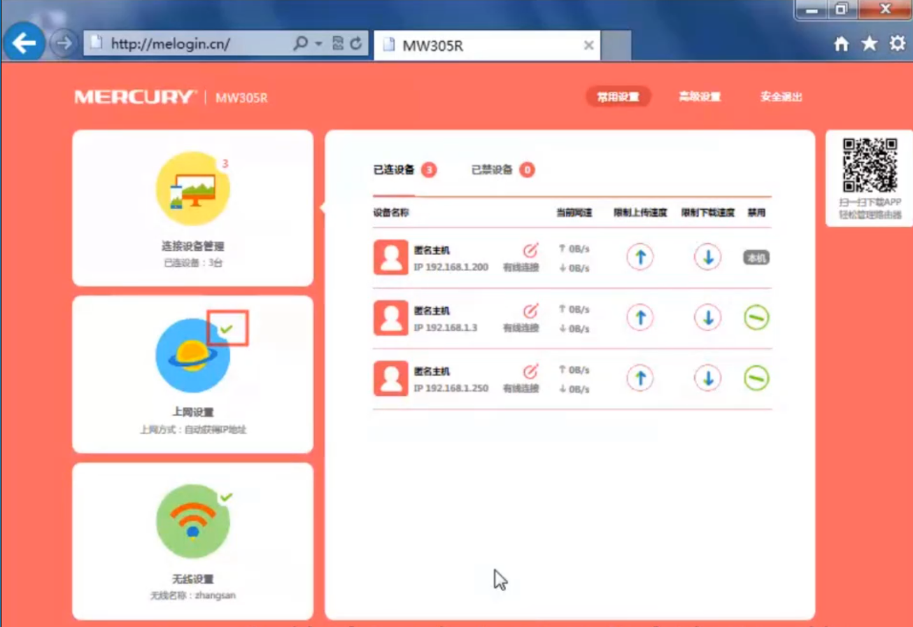Screen dimensions: 913x627
Task: Click the QR code for the app download
Action: pyautogui.click(x=870, y=166)
